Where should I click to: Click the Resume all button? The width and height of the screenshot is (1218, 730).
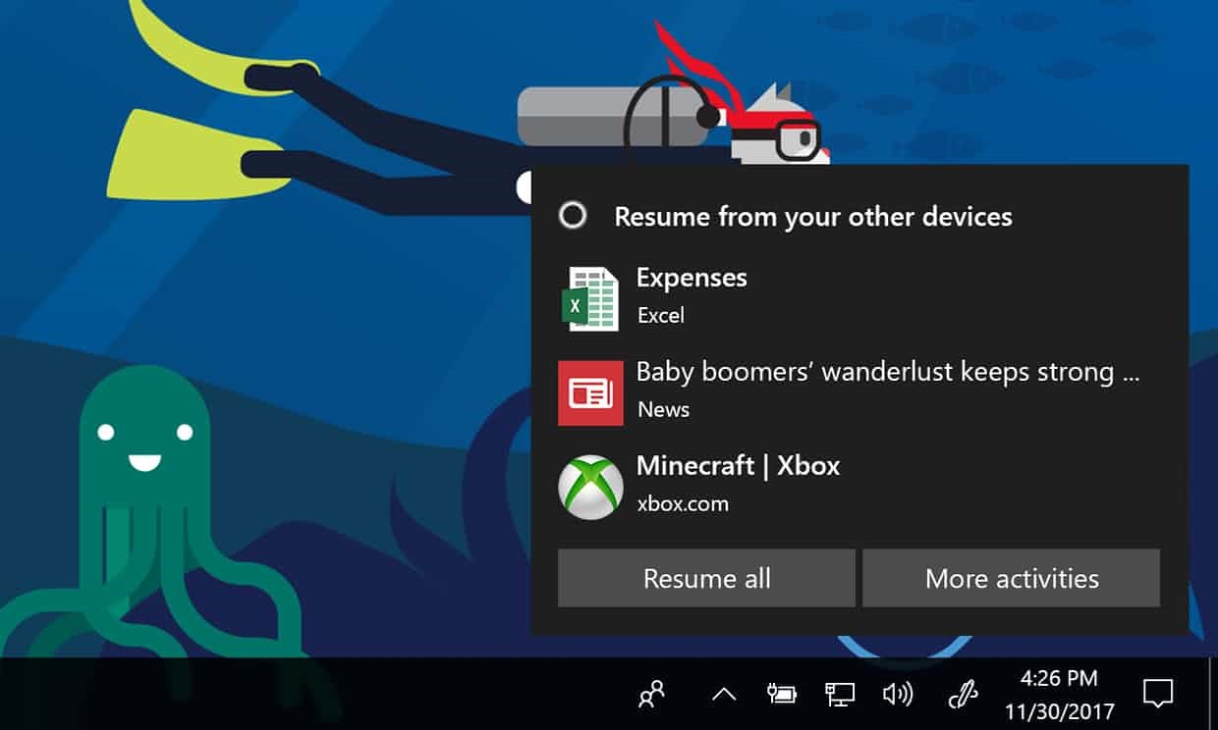click(706, 578)
